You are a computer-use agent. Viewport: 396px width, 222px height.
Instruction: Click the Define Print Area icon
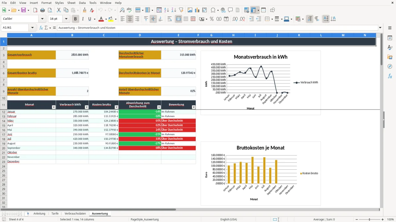247,10
